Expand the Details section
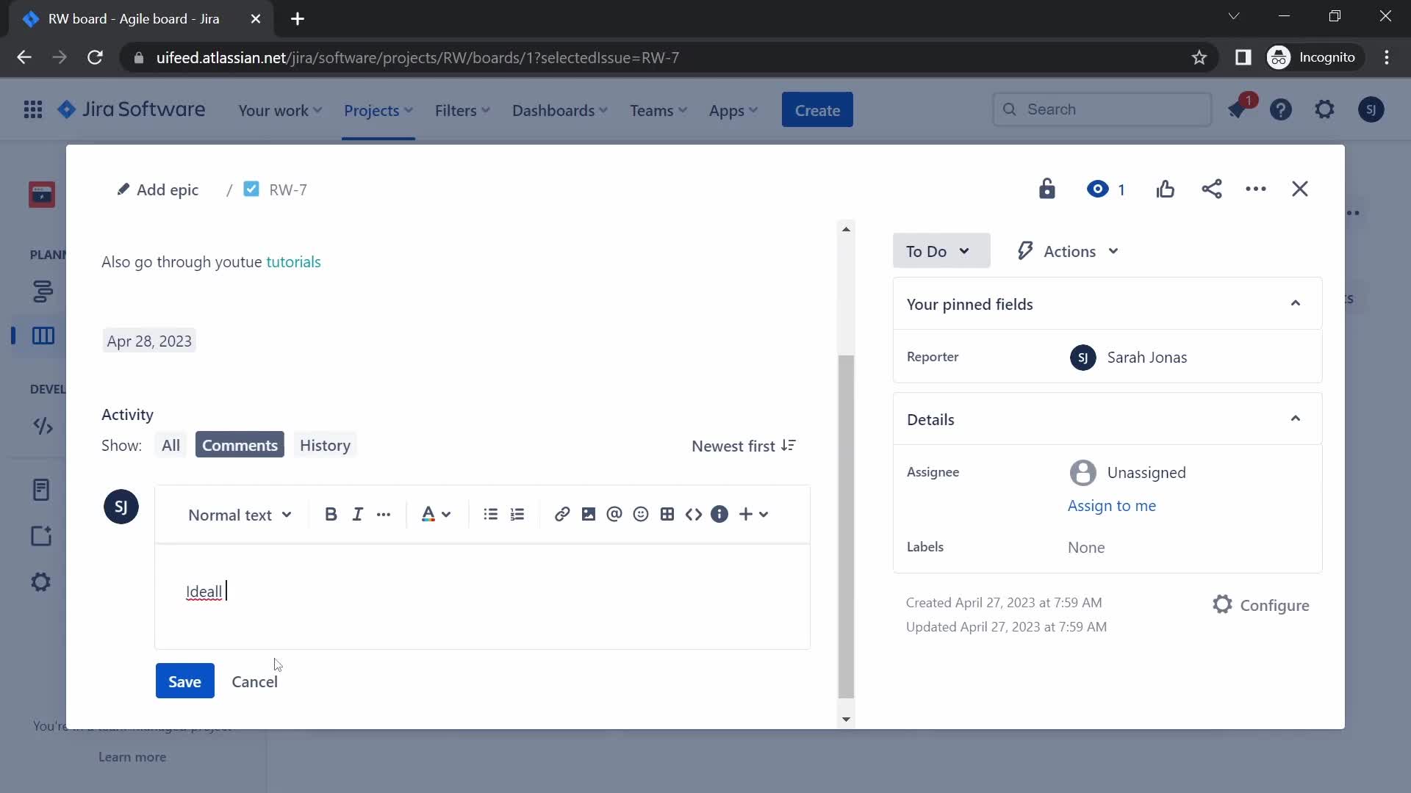The height and width of the screenshot is (793, 1411). (1295, 419)
